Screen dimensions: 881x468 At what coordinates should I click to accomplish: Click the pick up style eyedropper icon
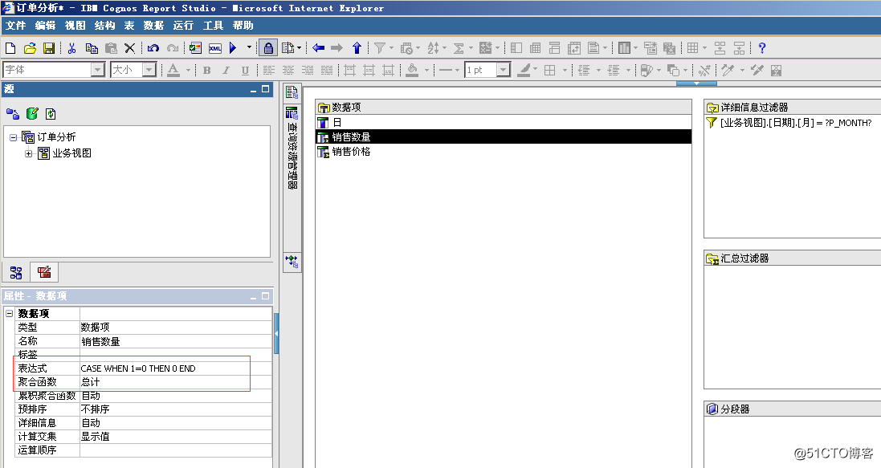[728, 70]
